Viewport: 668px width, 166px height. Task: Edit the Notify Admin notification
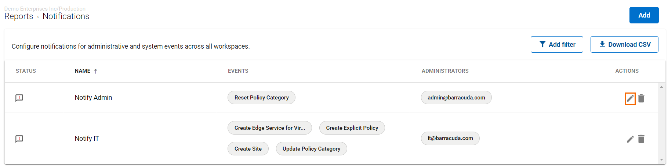click(630, 98)
